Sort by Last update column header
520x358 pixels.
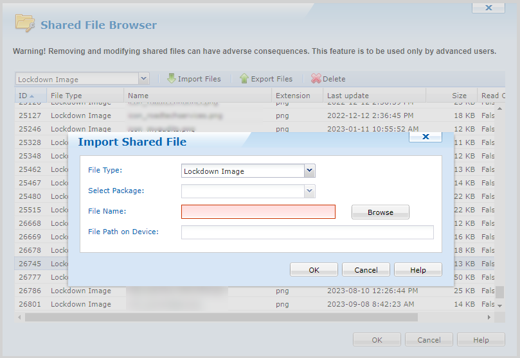[x=348, y=96]
